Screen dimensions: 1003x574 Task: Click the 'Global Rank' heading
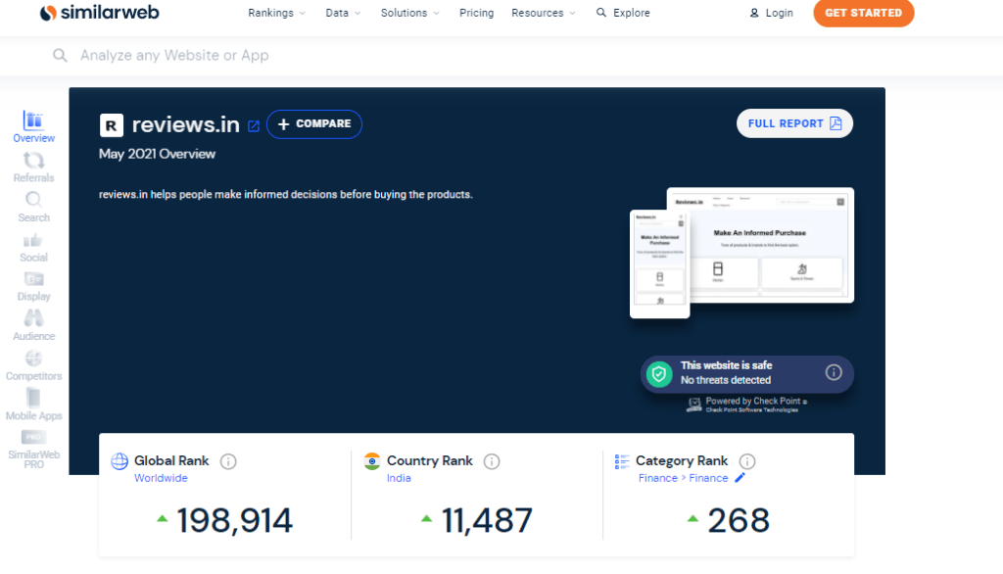click(171, 460)
